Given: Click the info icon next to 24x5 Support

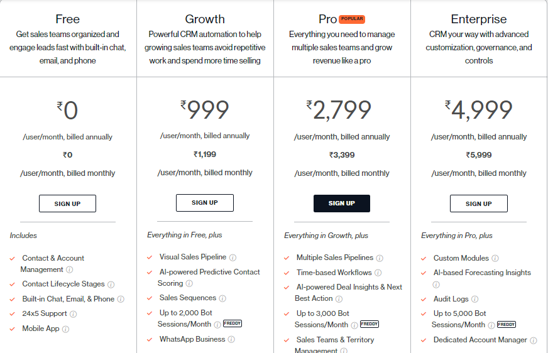Looking at the screenshot, I should click(73, 314).
